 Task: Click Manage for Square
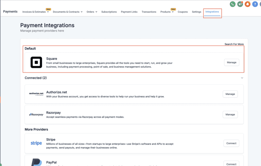[231, 62]
